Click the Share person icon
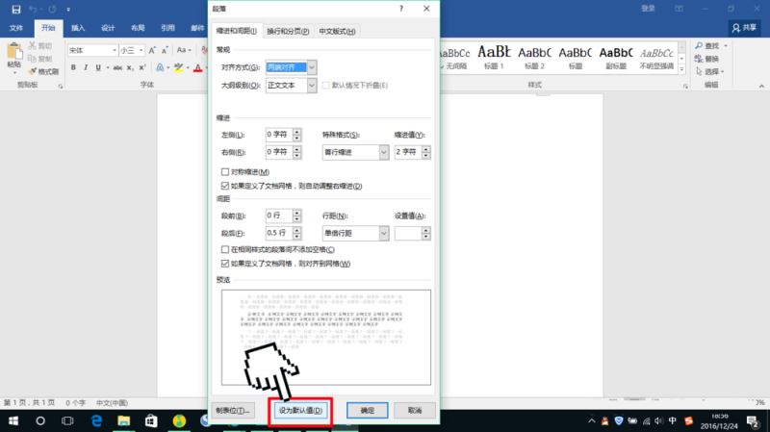The height and width of the screenshot is (432, 770). 735,28
